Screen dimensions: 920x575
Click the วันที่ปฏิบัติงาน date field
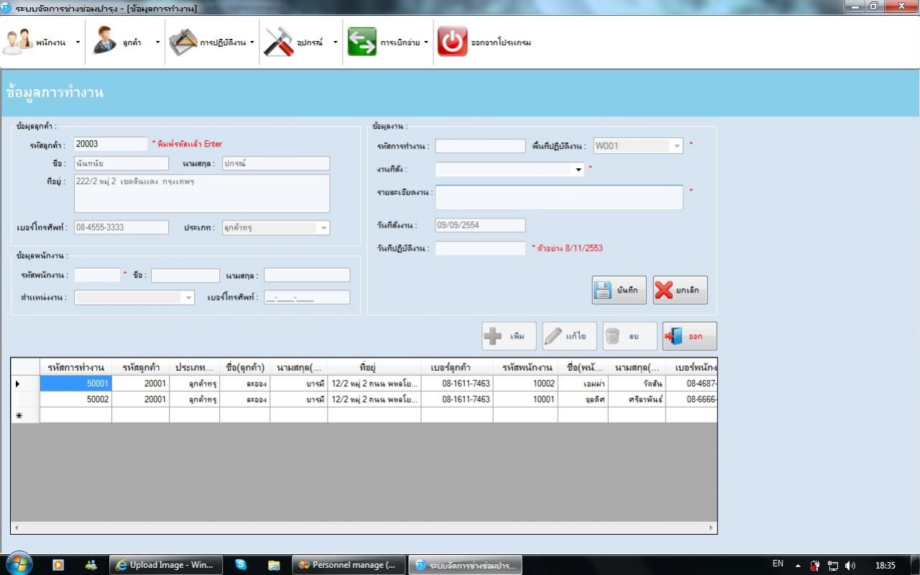click(x=480, y=249)
